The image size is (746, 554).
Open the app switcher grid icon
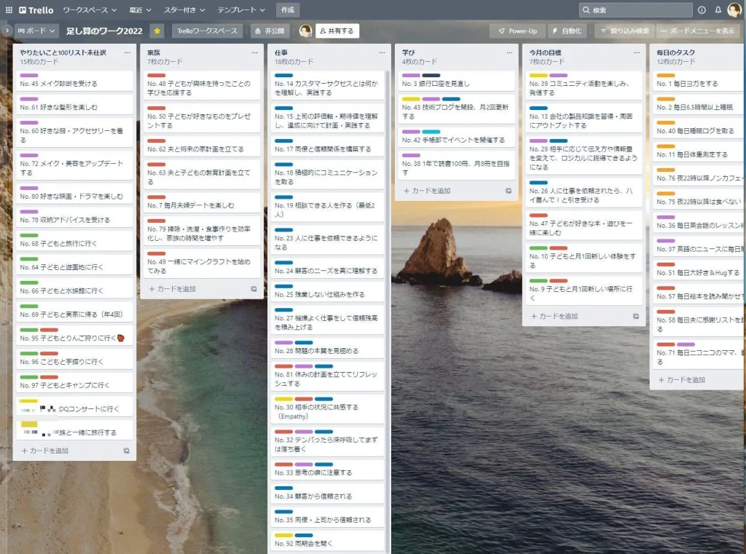(9, 10)
